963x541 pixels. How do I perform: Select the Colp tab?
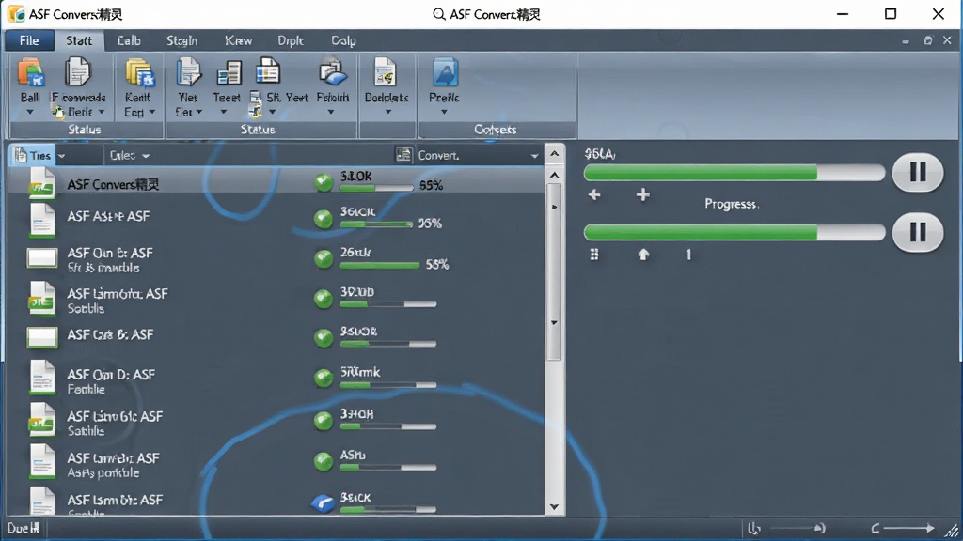coord(344,40)
